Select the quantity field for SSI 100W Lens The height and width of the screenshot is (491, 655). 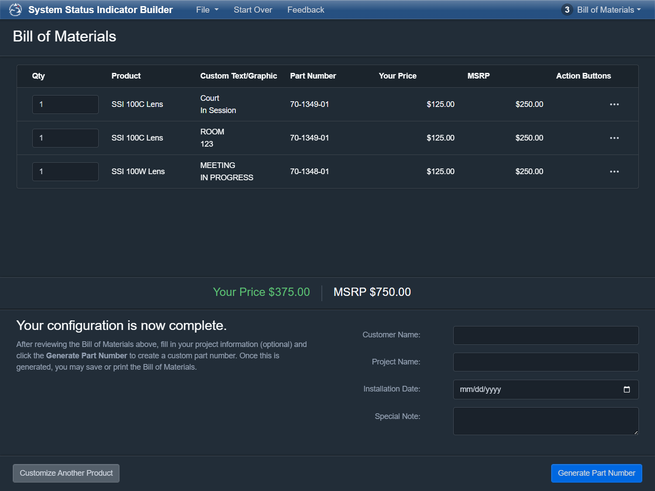click(x=65, y=172)
